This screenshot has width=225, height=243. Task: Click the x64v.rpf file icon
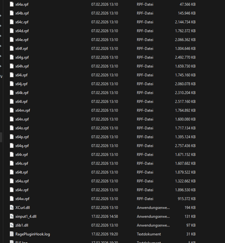pyautogui.click(x=12, y=190)
